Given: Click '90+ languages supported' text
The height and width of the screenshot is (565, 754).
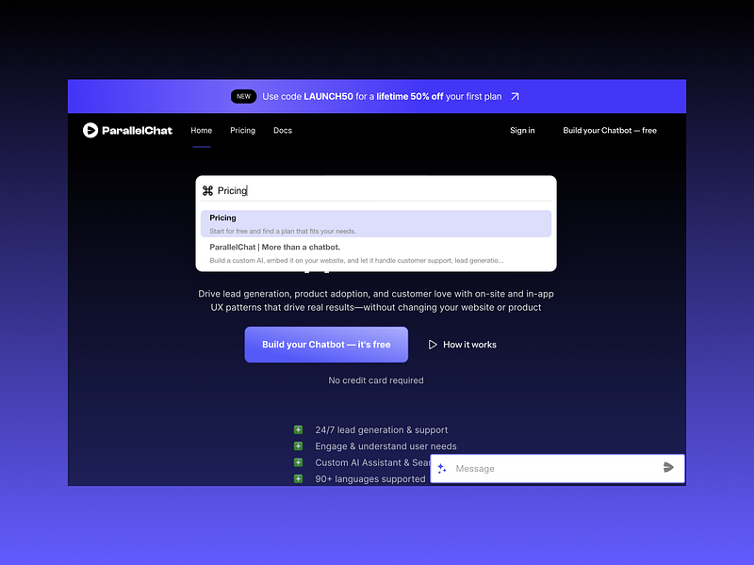Looking at the screenshot, I should tap(370, 479).
